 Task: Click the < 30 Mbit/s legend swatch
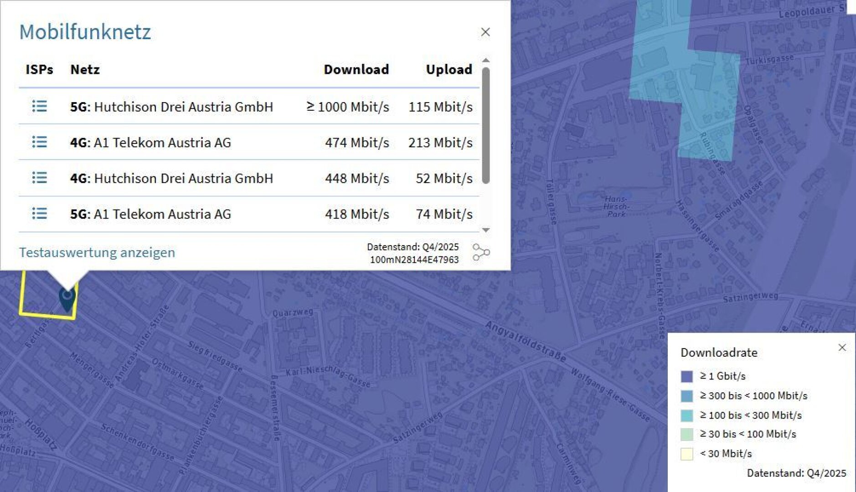click(x=686, y=454)
